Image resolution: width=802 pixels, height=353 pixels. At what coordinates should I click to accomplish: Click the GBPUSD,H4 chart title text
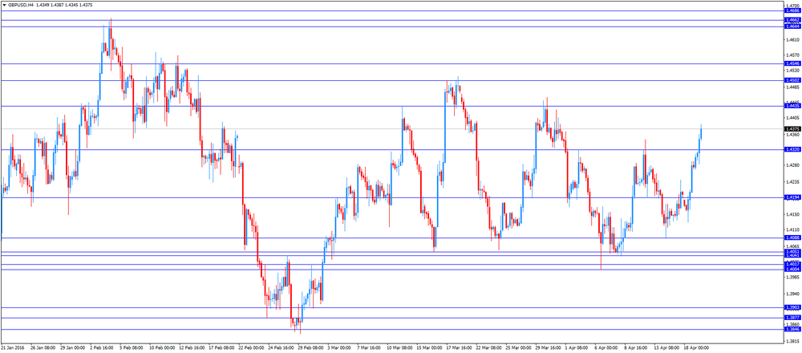click(21, 4)
